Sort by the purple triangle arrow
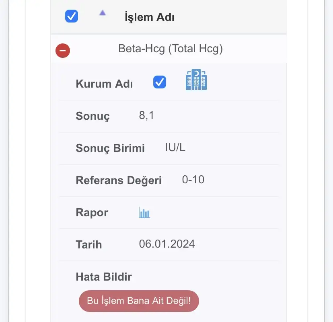This screenshot has width=333, height=322. tap(103, 13)
